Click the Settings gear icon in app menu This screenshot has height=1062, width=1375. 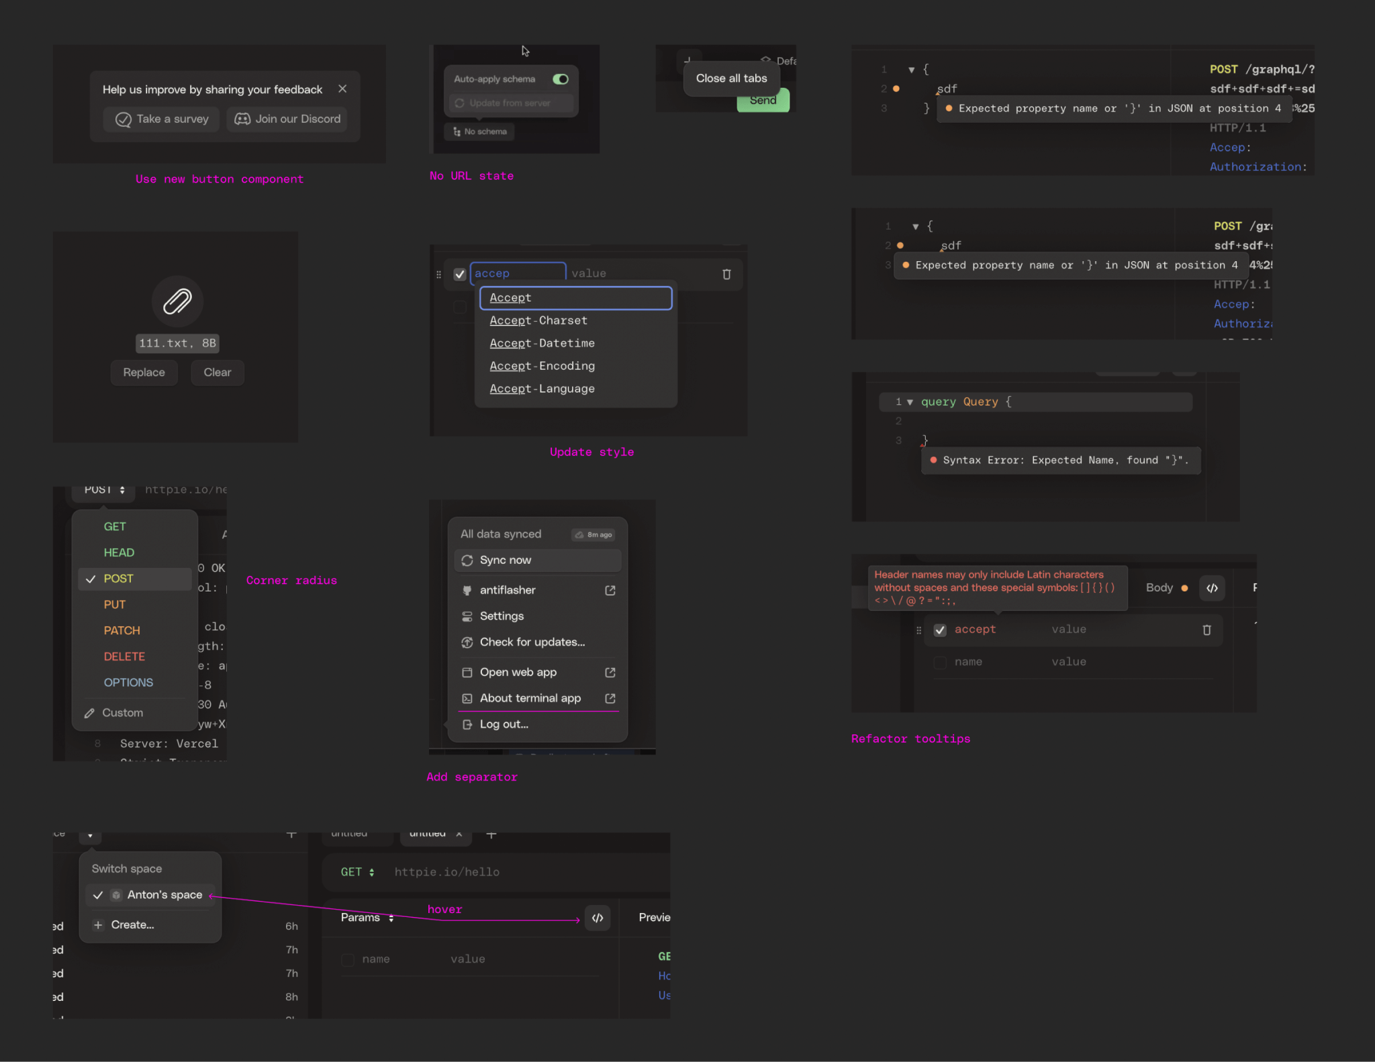click(468, 616)
